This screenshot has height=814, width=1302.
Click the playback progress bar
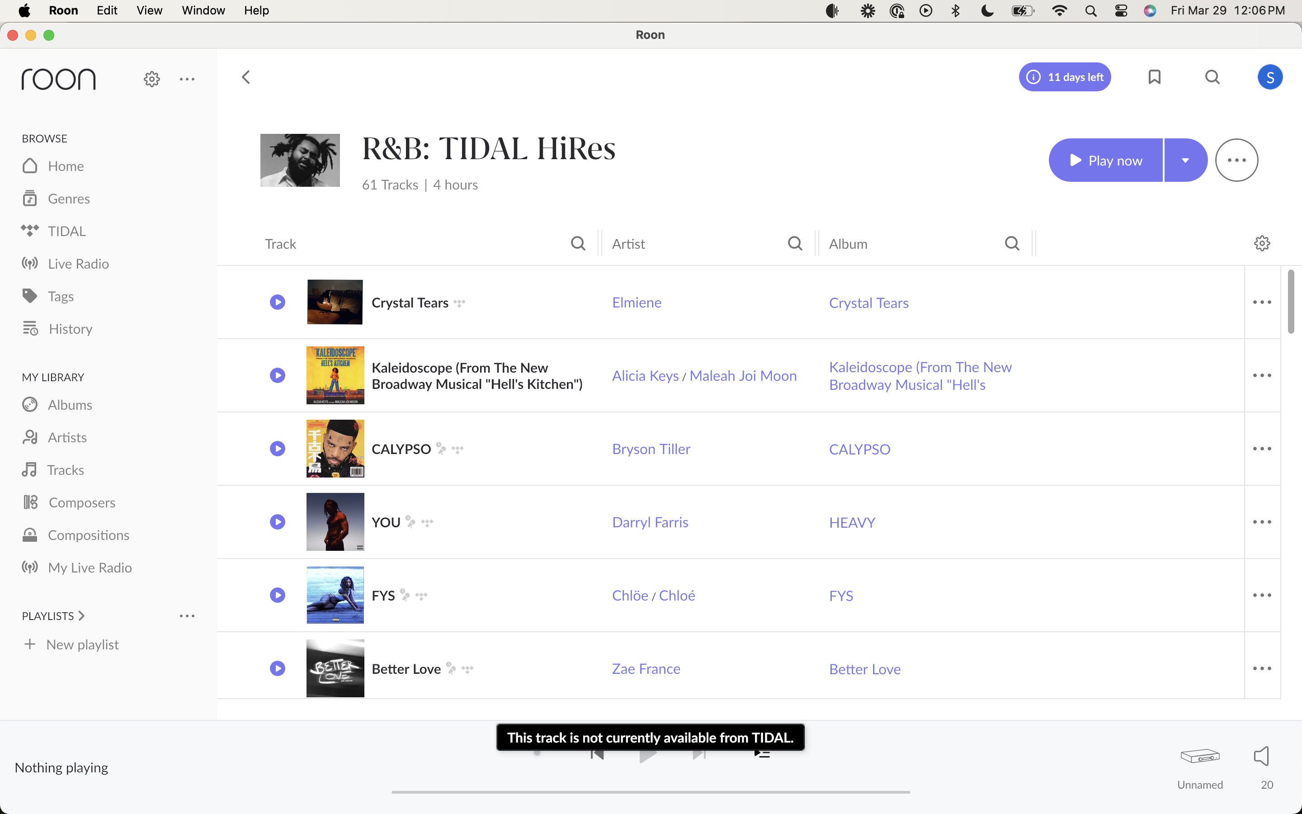(651, 792)
